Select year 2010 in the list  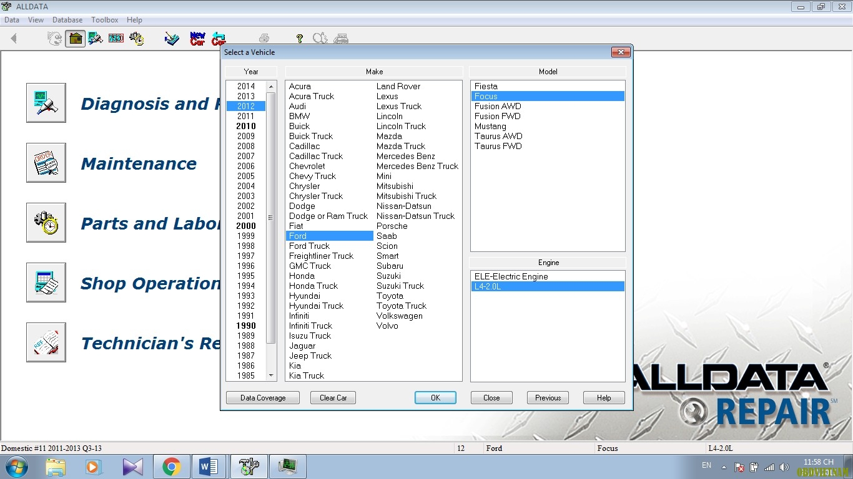[x=246, y=126]
